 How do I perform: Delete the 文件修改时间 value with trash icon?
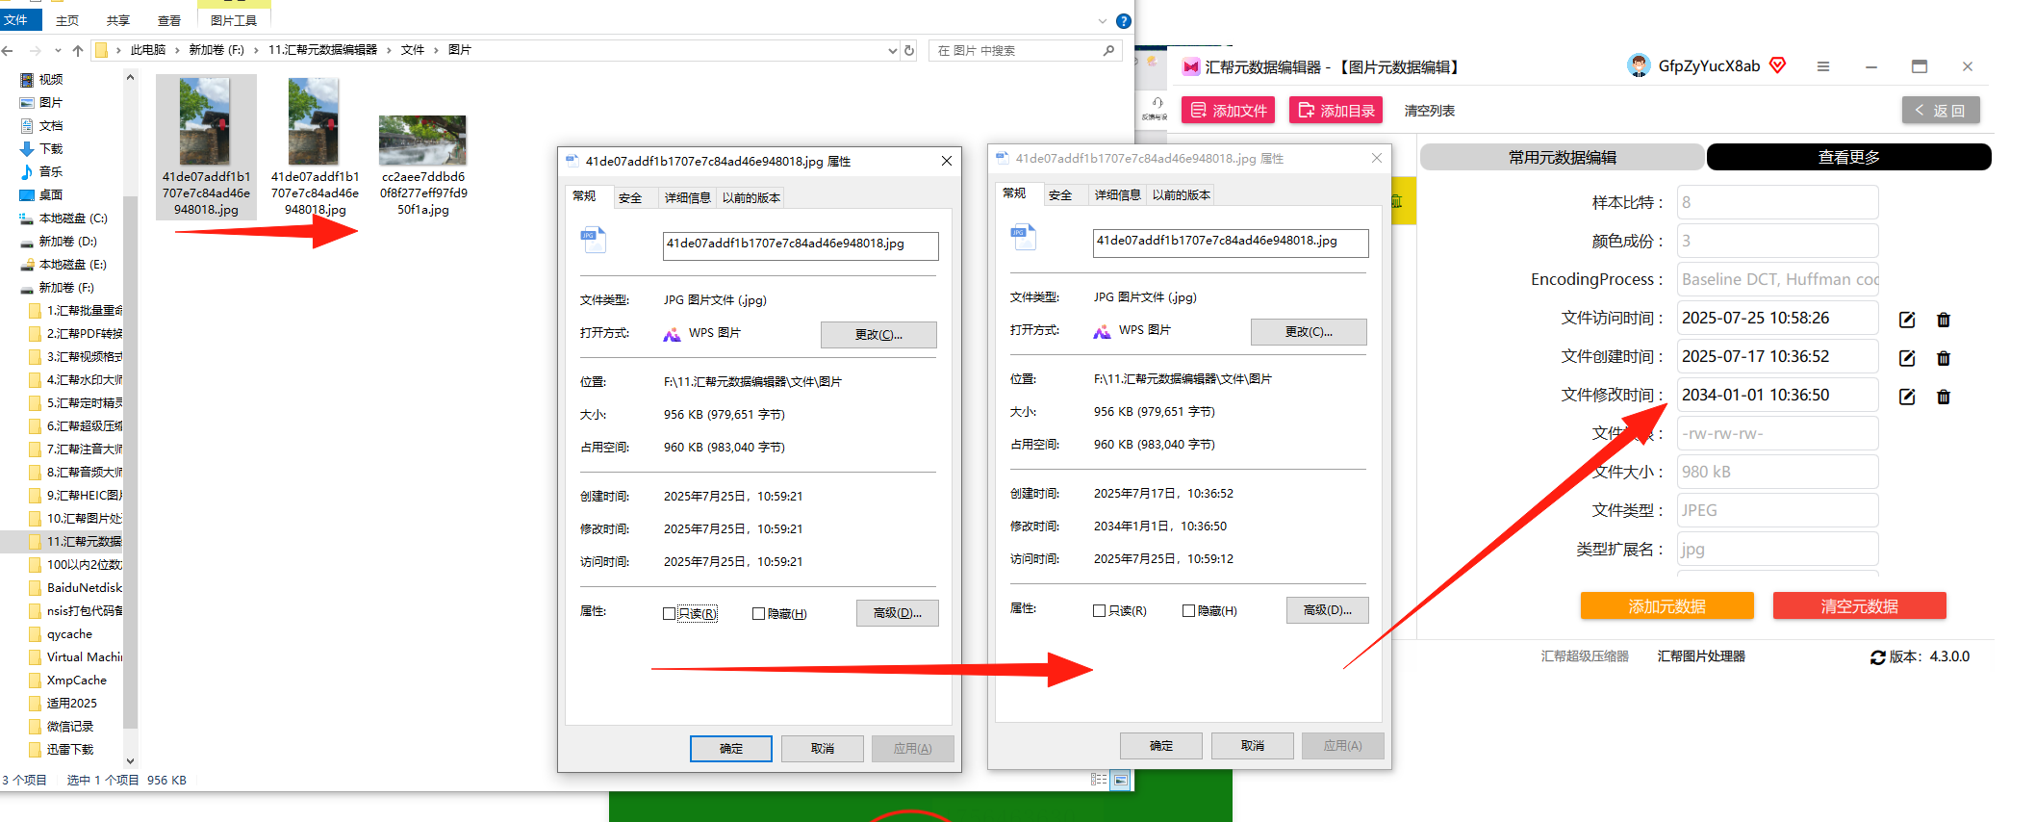1943,397
